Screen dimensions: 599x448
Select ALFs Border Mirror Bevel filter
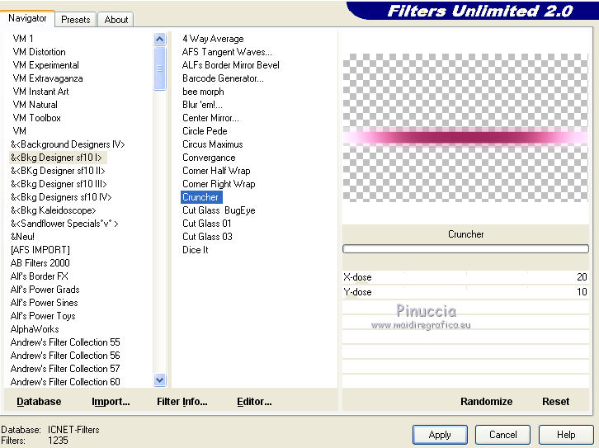tap(231, 65)
